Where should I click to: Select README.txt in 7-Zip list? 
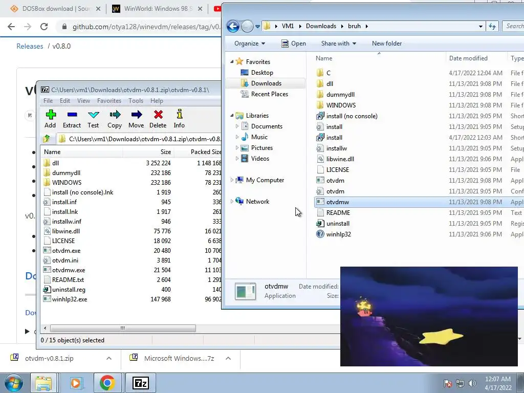click(x=68, y=280)
